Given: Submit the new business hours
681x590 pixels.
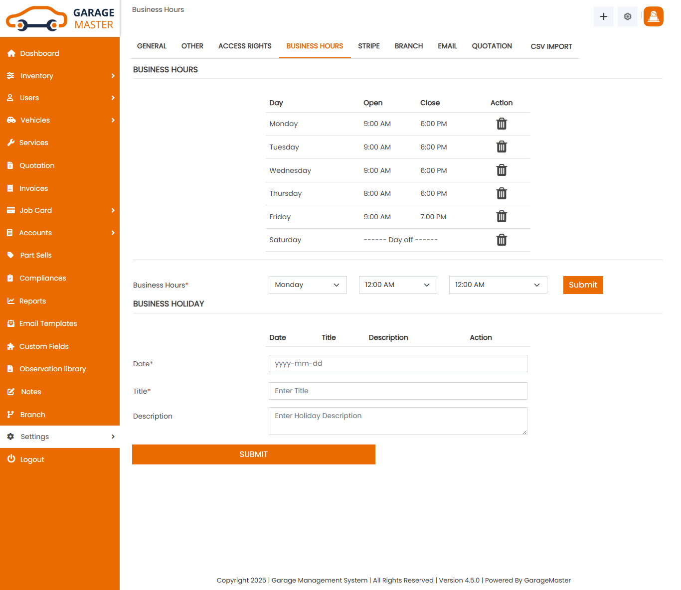Looking at the screenshot, I should point(583,285).
